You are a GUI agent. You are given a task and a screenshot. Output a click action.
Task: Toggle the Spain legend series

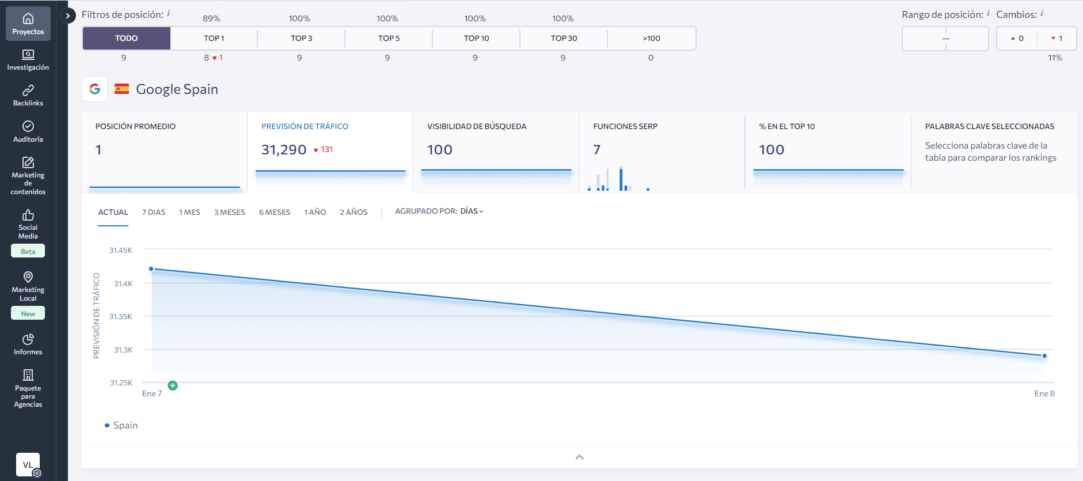click(121, 425)
